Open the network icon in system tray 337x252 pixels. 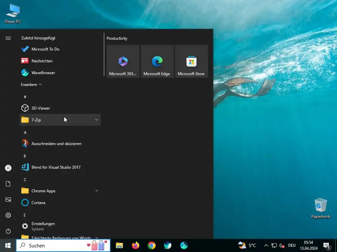[274, 245]
